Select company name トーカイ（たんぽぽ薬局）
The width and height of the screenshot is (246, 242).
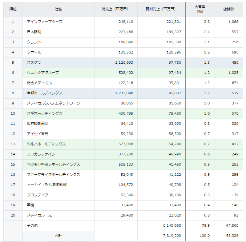47,185
